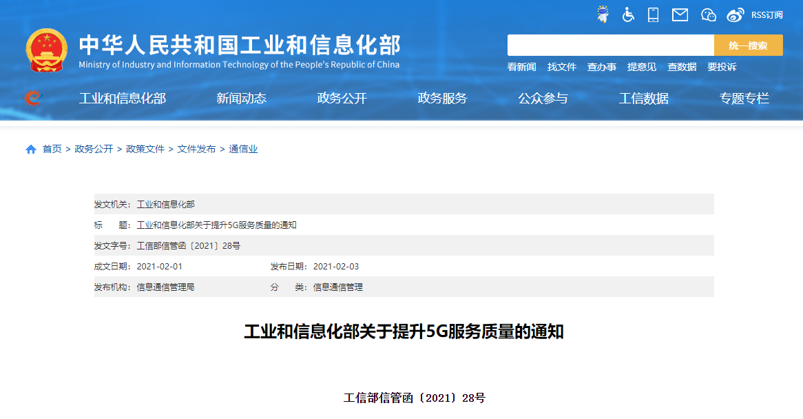Open the wheelchair accessibility mode icon

(628, 14)
